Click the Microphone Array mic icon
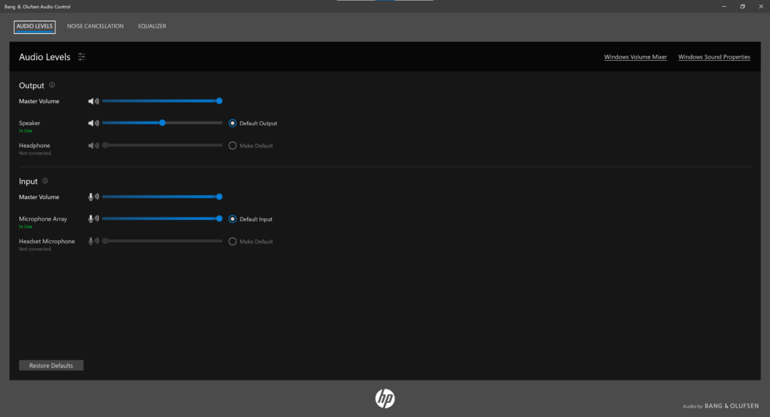 tap(93, 219)
